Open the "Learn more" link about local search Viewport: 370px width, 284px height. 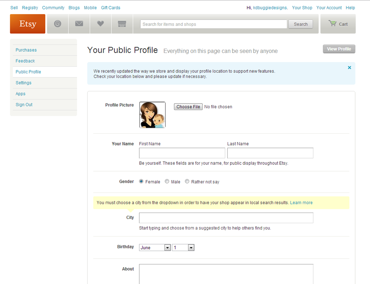point(301,202)
